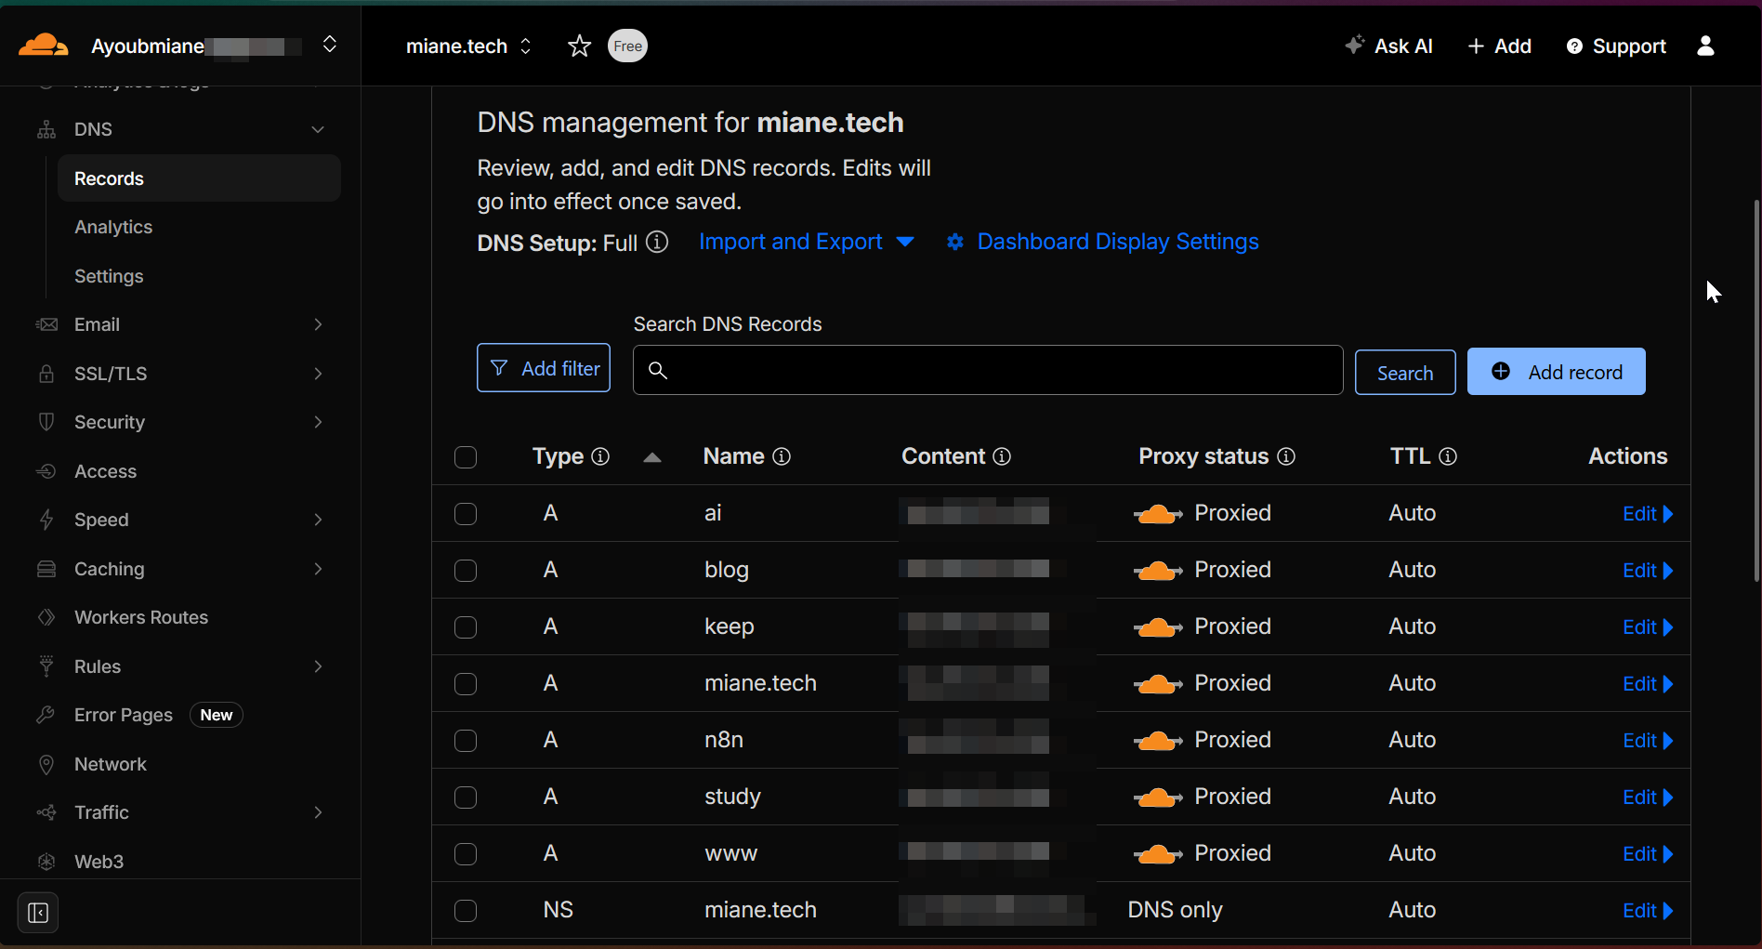This screenshot has width=1762, height=949.
Task: Edit the keep A record
Action: click(1646, 627)
